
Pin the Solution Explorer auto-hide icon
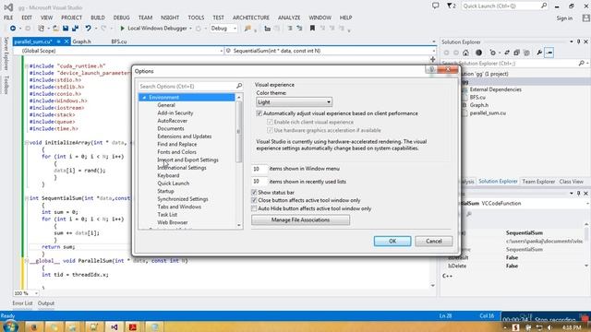579,41
